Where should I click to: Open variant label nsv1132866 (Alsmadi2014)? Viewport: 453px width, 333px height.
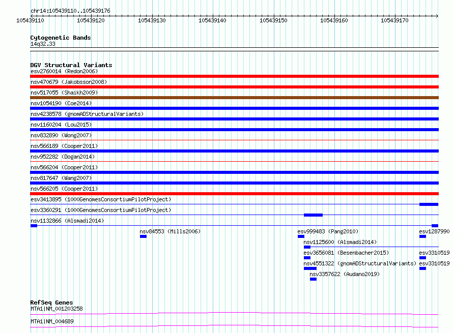pos(67,221)
